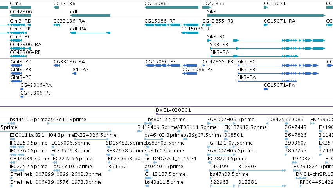Click Dmel_neb_007899_0899_2602.3prime label
This screenshot has height=188, width=333.
(x=56, y=175)
